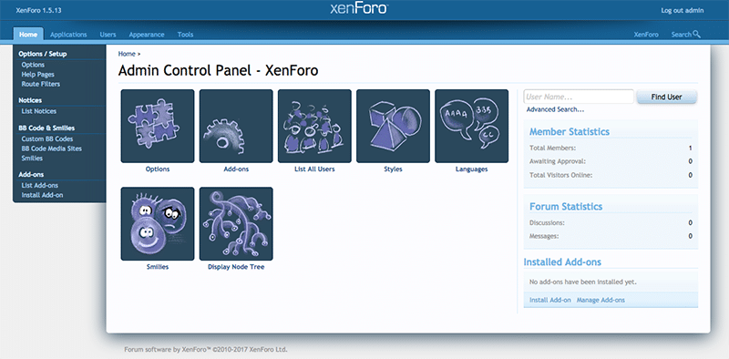Open Options in the left sidebar
This screenshot has height=359, width=729.
[x=33, y=65]
